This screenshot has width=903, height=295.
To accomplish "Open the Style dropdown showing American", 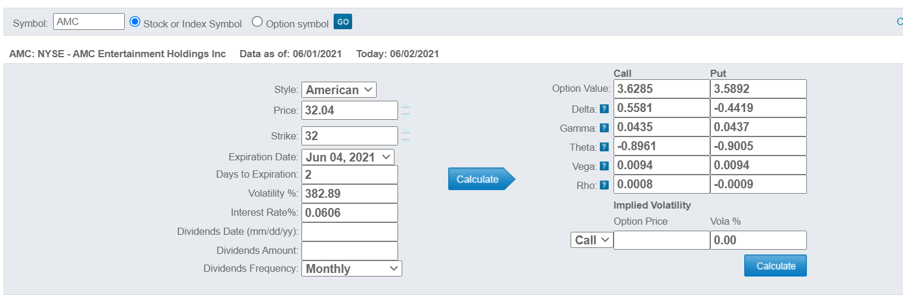I will [339, 90].
